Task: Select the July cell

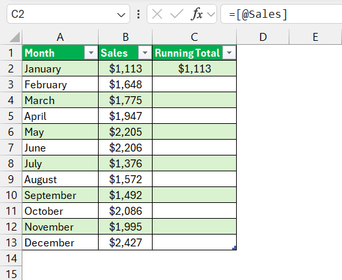Action: (x=61, y=163)
